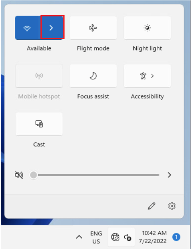192x249 pixels.
Task: Open the Wi-Fi network list chevron
Action: [51, 28]
